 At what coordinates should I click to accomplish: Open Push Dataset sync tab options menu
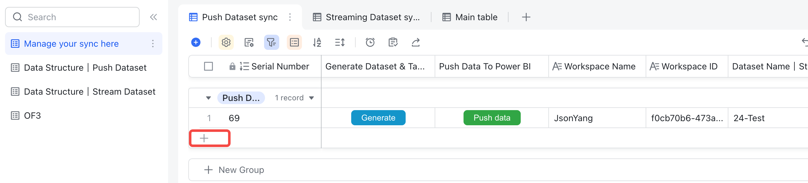click(290, 17)
